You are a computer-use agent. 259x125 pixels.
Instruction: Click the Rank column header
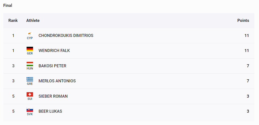tap(13, 21)
